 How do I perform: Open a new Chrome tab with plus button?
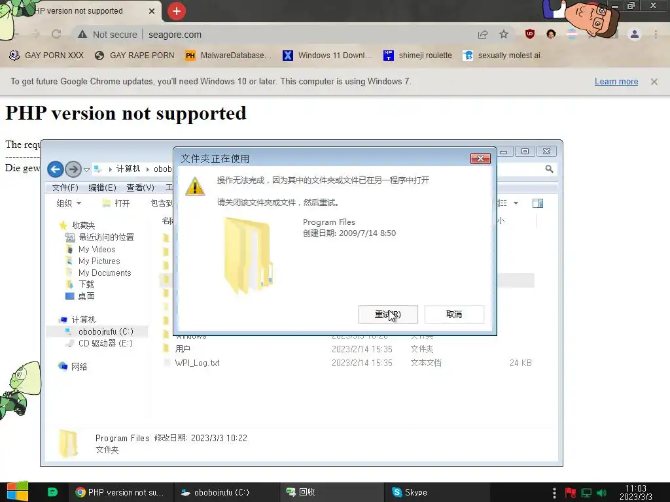click(177, 11)
